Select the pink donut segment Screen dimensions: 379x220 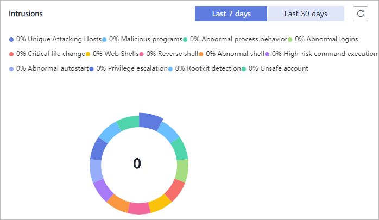(x=139, y=208)
